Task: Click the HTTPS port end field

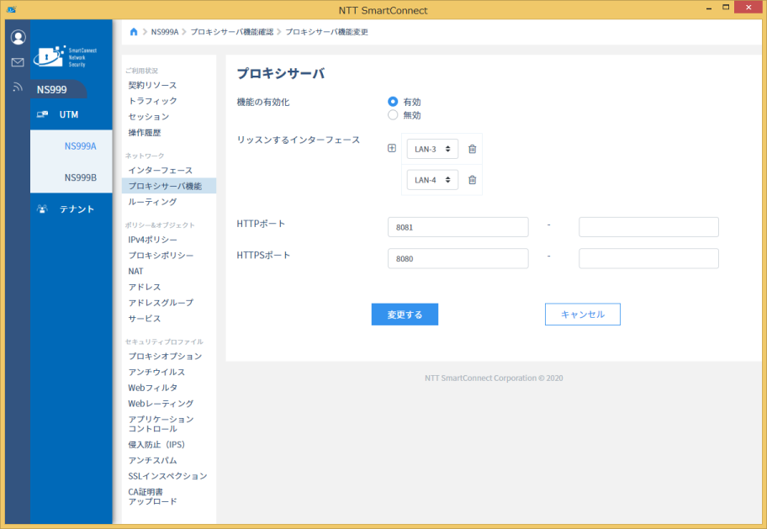Action: coord(648,258)
